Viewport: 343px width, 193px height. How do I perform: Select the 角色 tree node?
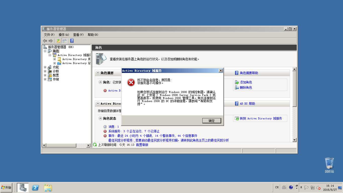point(56,51)
